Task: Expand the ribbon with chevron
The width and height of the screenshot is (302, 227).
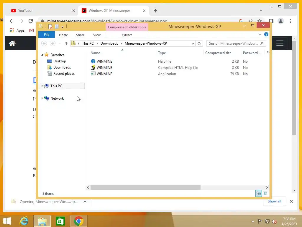Action: (x=260, y=35)
